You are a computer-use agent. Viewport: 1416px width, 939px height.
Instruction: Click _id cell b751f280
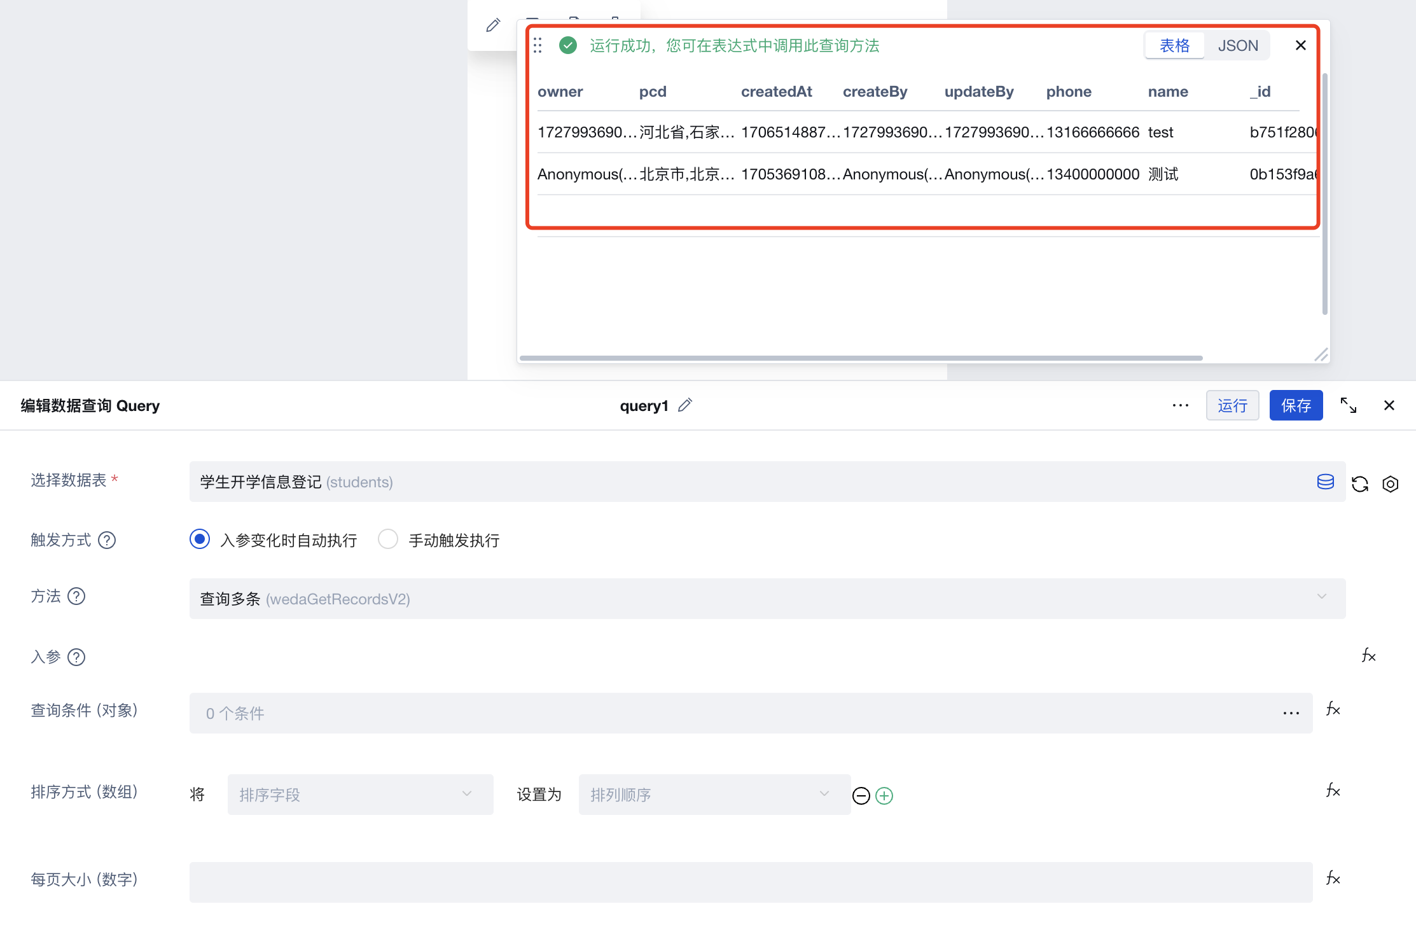[1282, 132]
